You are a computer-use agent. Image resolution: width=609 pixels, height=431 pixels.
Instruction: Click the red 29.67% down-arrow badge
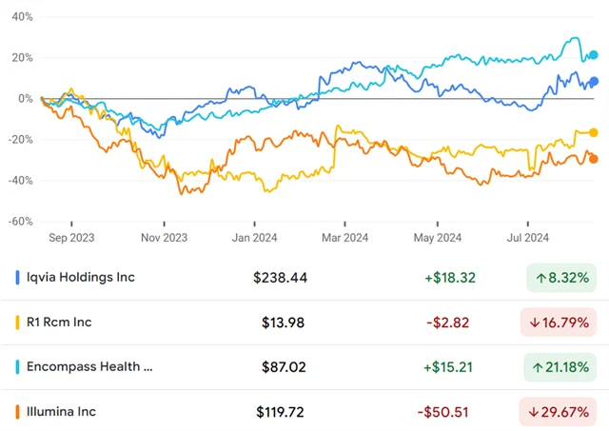tap(561, 412)
